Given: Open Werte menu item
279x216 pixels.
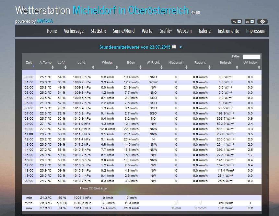Looking at the screenshot, I should 147,31.
